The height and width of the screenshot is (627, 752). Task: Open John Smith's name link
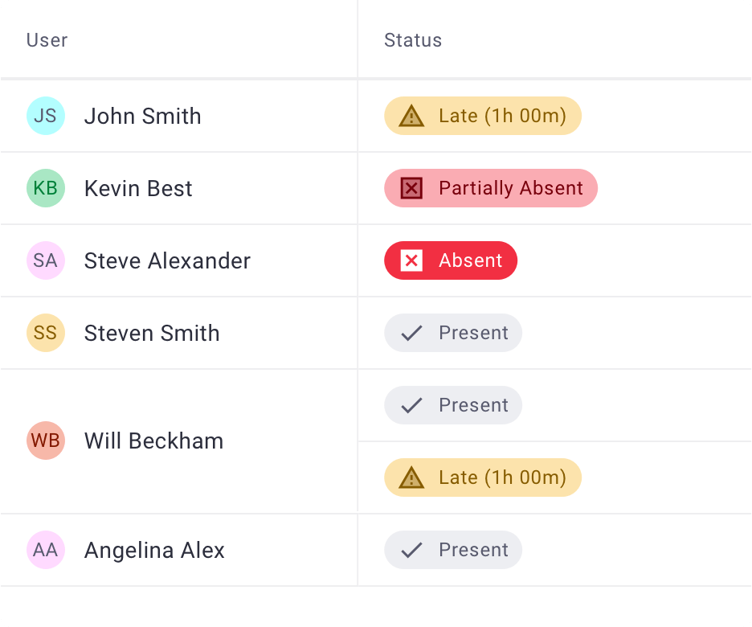143,116
